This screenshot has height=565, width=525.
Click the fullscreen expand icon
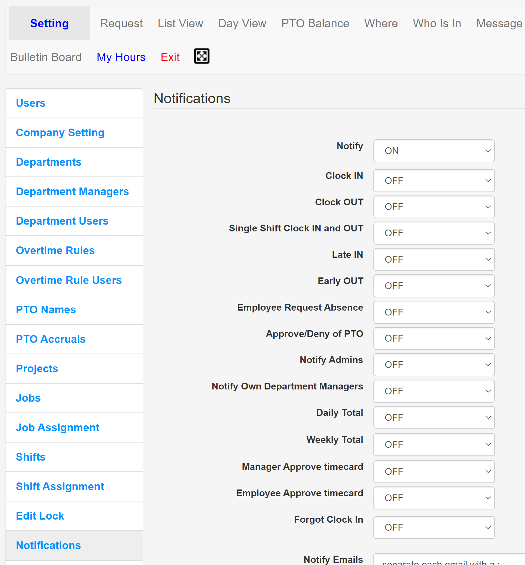[x=202, y=56]
